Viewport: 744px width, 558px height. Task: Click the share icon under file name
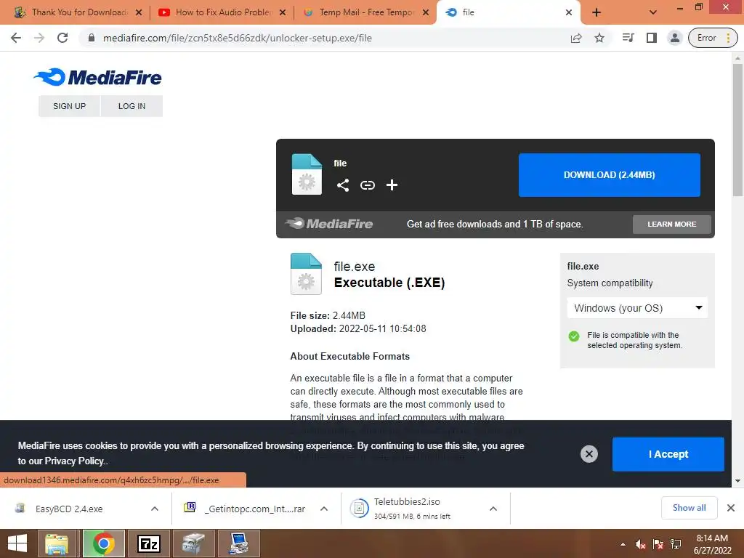[x=343, y=185]
